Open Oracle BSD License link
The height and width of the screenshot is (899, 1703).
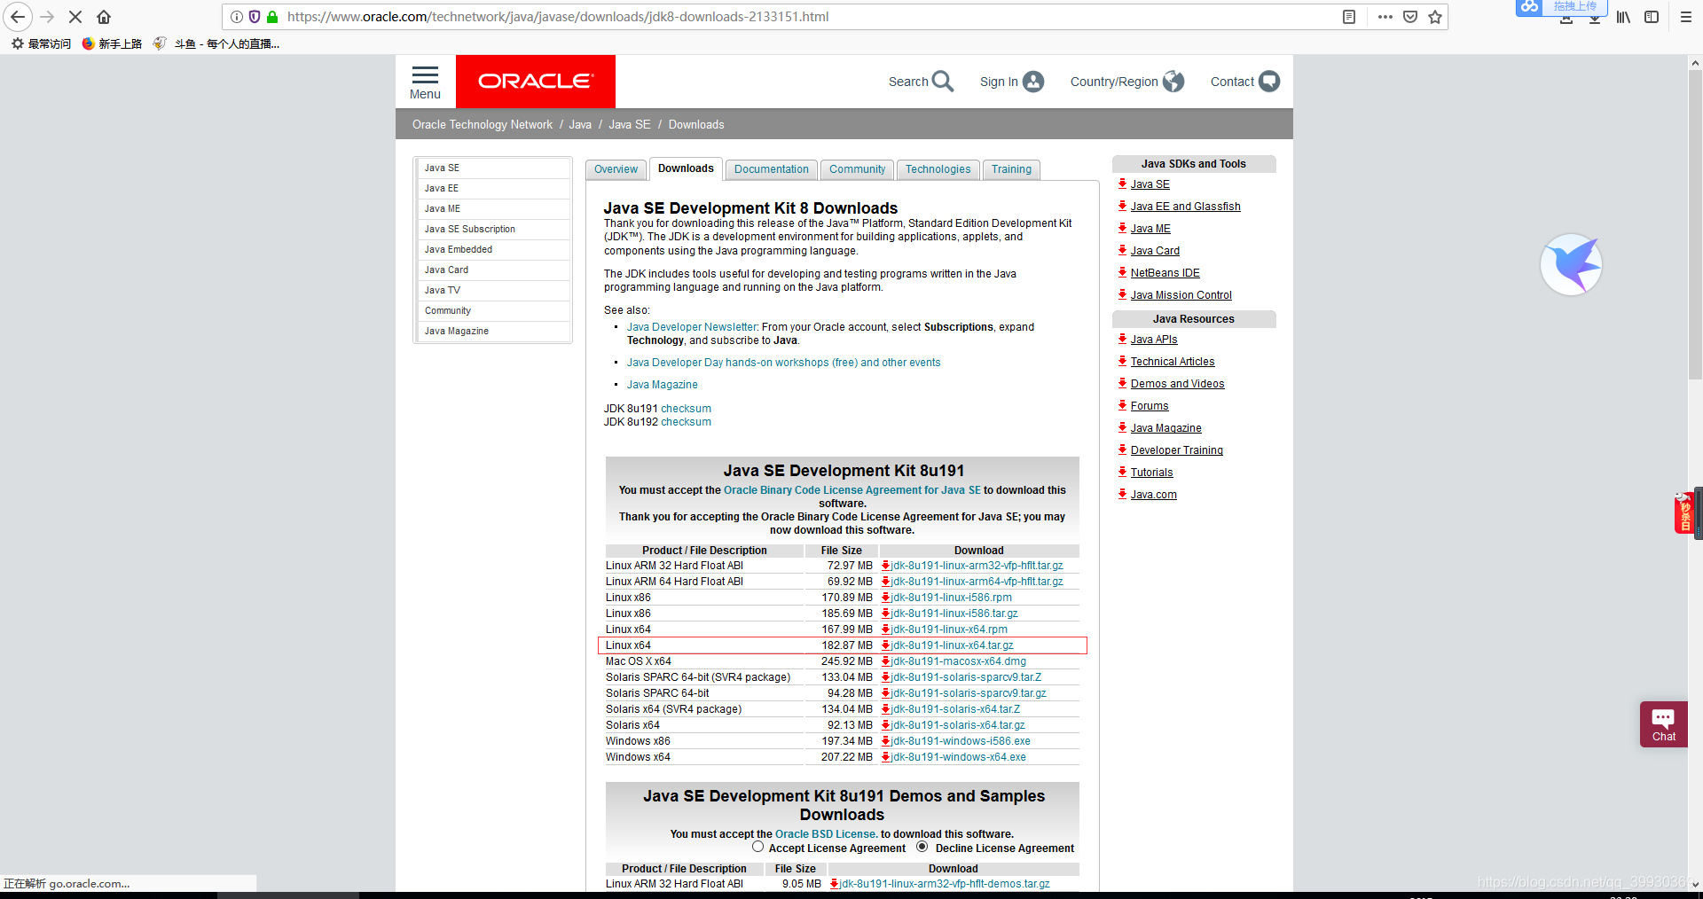pyautogui.click(x=826, y=834)
